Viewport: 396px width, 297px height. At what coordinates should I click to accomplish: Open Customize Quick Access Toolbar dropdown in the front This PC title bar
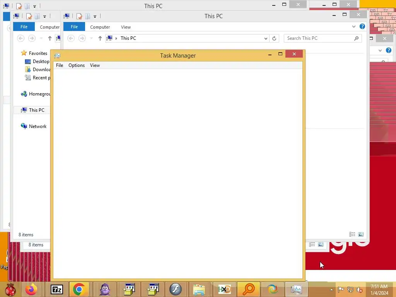pos(95,17)
